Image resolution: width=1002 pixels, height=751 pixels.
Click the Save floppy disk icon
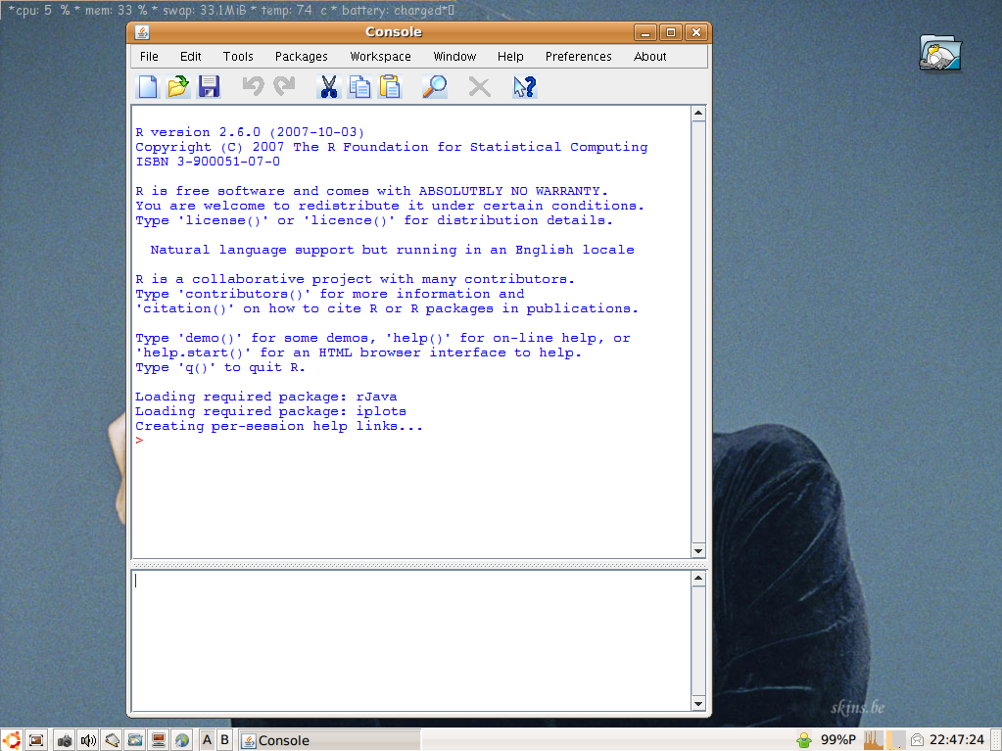209,87
